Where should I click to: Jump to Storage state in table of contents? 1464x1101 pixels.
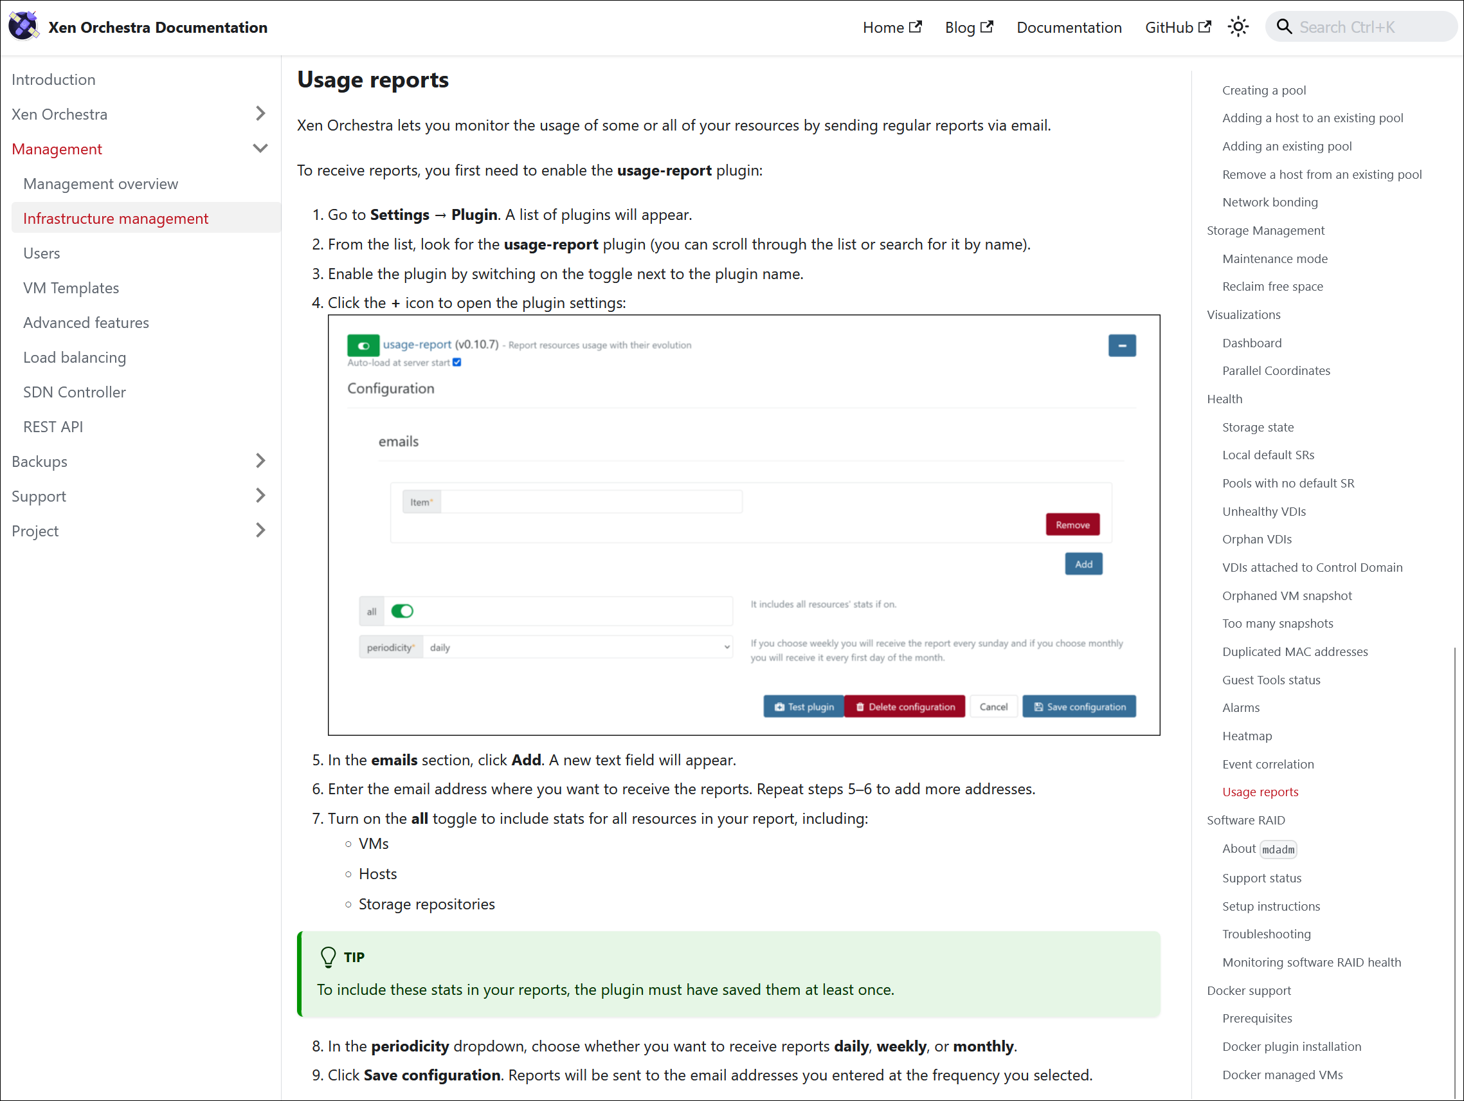pyautogui.click(x=1258, y=427)
